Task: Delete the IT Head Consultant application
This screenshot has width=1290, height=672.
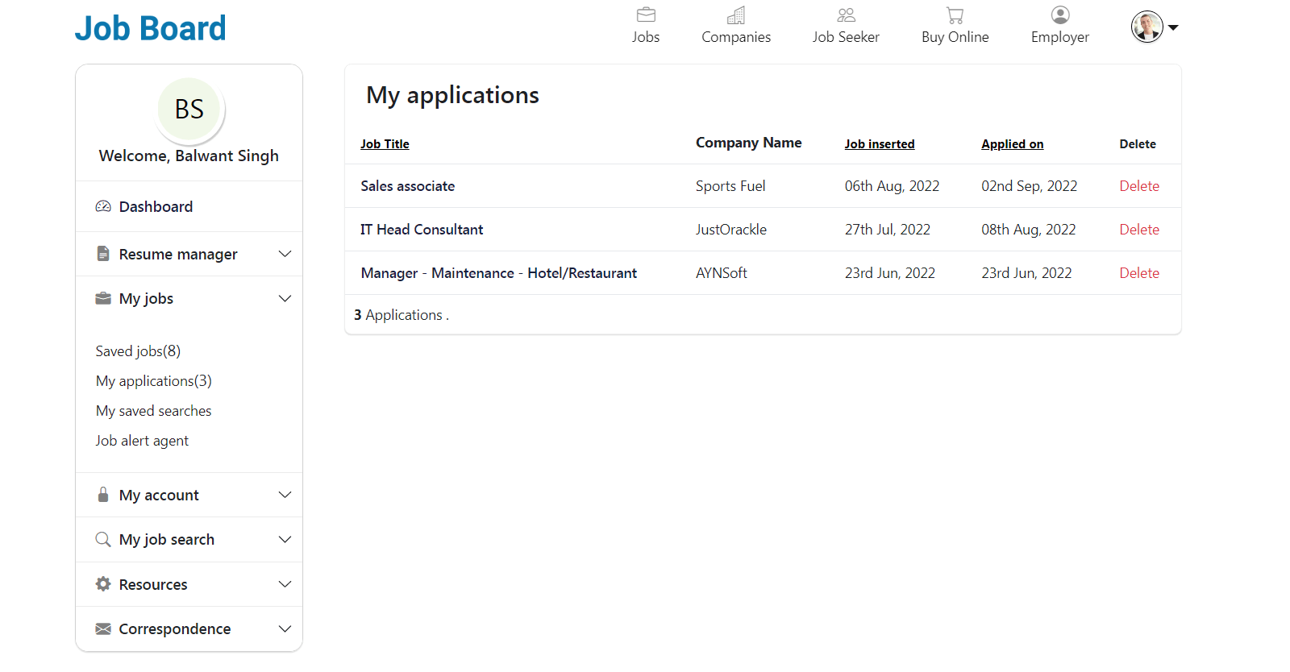Action: 1139,230
